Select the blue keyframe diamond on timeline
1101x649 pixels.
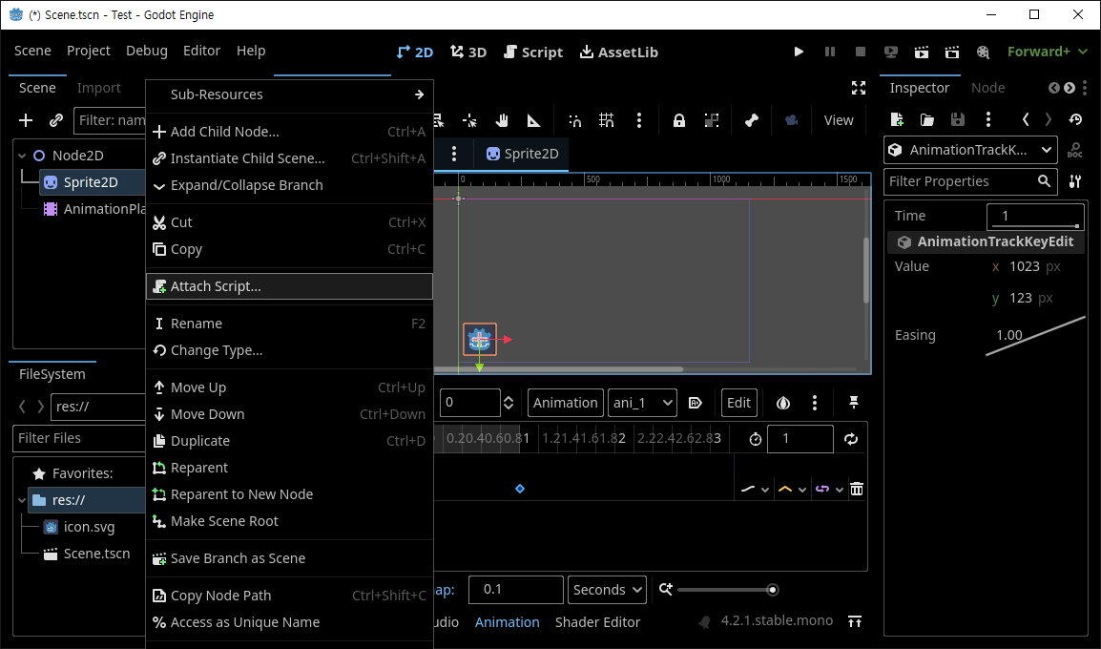(520, 489)
